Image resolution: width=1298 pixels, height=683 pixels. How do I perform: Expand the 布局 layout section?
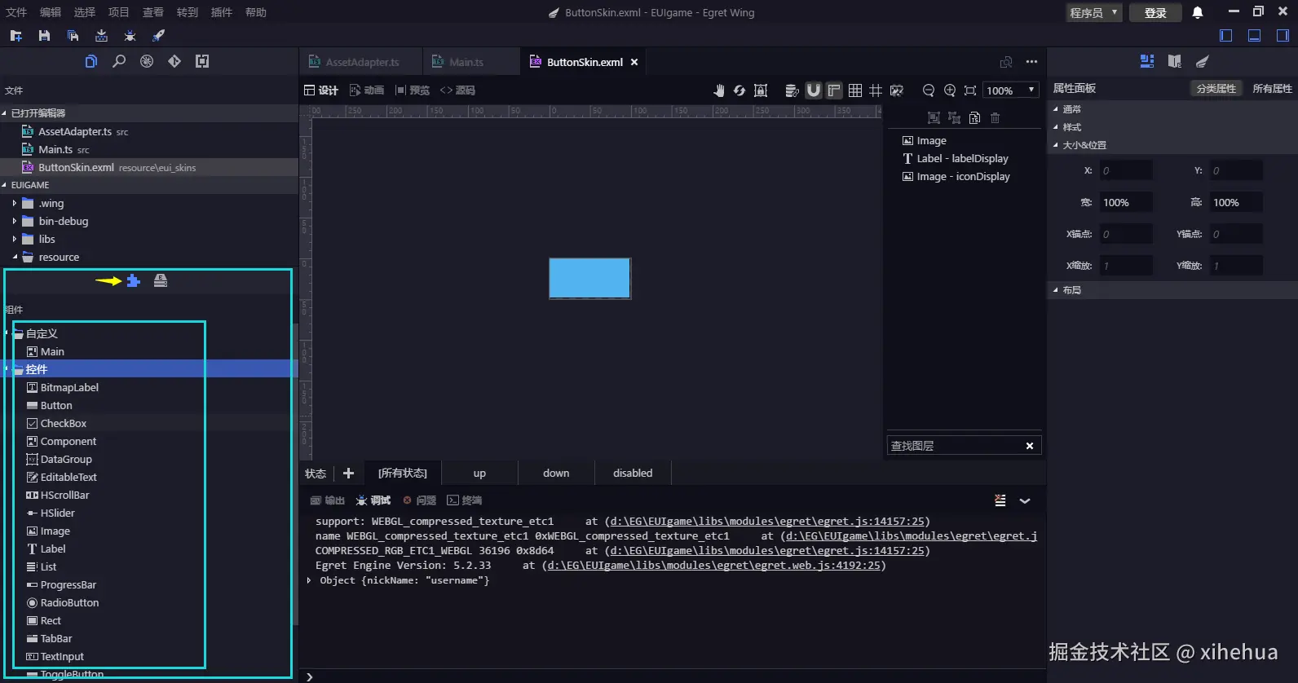point(1056,290)
